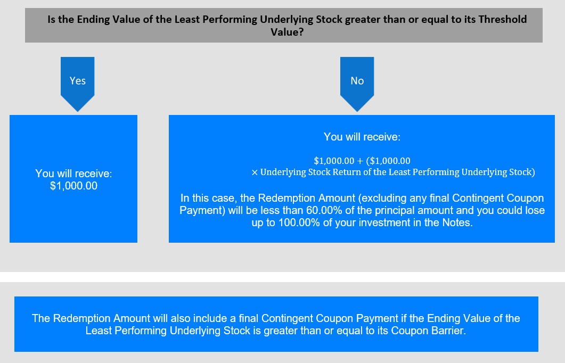Click the 'No' label text
Screen dimensions: 565x363
(x=357, y=81)
